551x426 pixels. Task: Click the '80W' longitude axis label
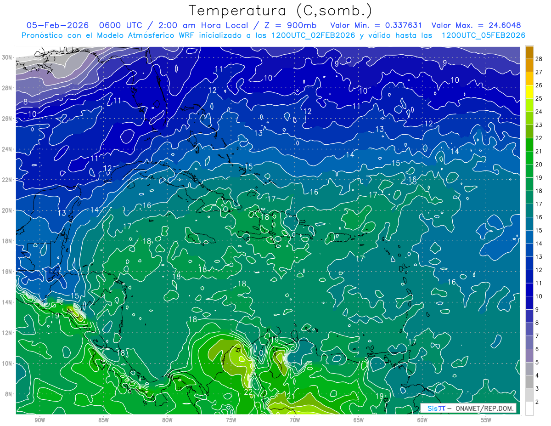coord(167,420)
